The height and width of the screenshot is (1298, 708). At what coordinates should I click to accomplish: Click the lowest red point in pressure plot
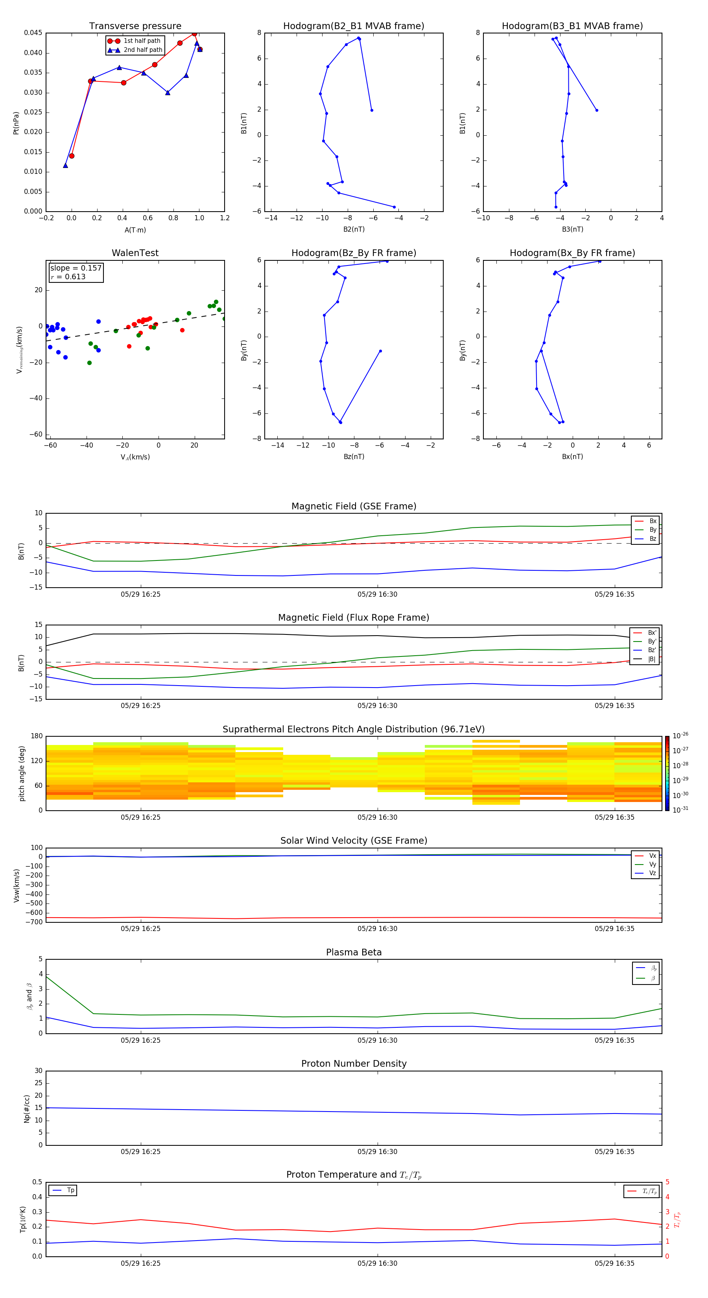(x=72, y=156)
